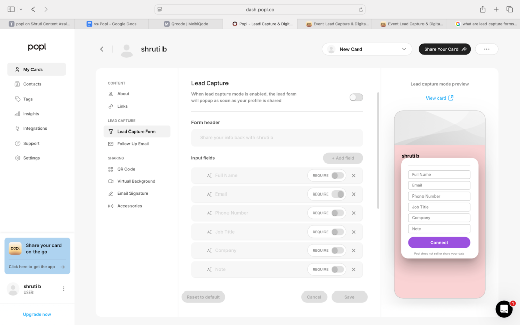Click the back arrow beside shruti b

pyautogui.click(x=102, y=49)
